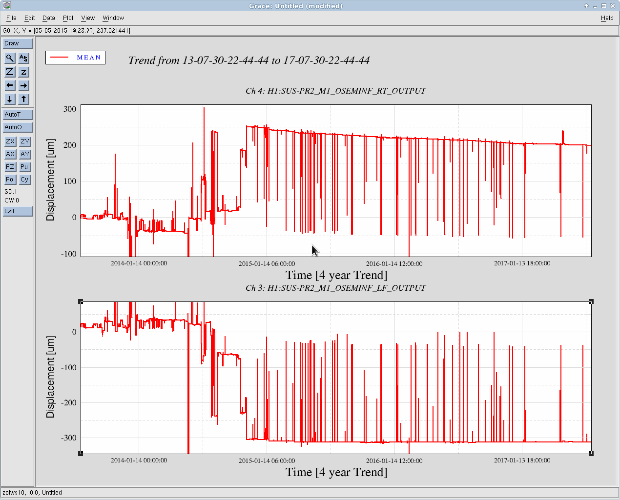Click the 'Grace: Untitled (modified)' title bar
Viewport: 620px width, 500px height.
[296, 6]
